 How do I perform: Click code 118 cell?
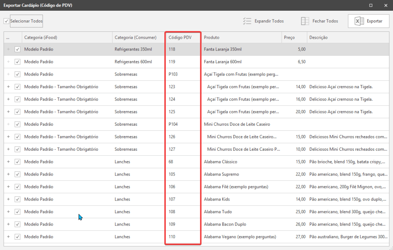183,49
